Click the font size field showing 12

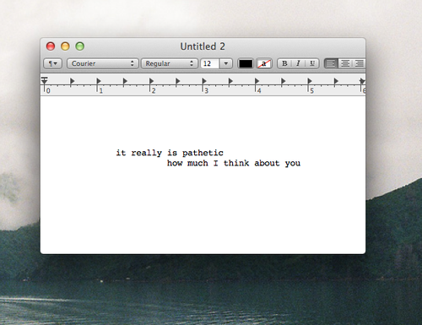pyautogui.click(x=209, y=63)
